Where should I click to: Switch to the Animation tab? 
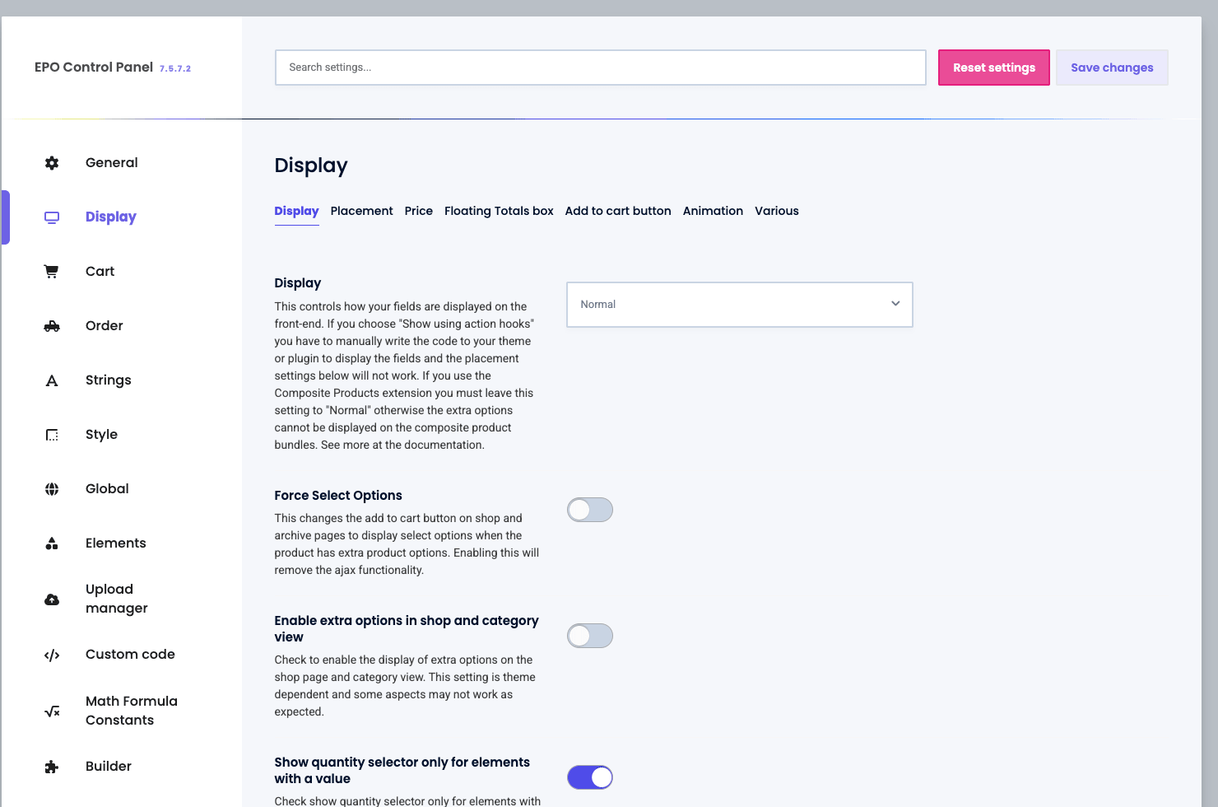click(713, 211)
